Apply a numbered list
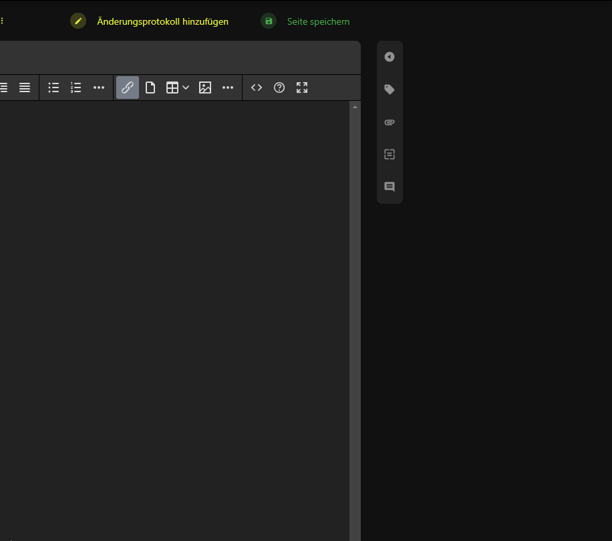This screenshot has width=612, height=541. pos(75,87)
